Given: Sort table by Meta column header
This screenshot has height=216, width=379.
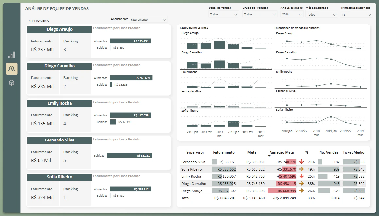Looking at the screenshot, I should click(x=252, y=152).
